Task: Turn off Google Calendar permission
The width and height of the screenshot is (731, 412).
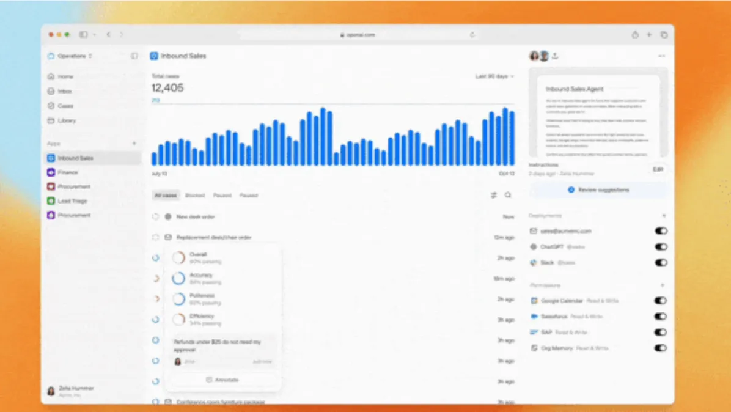Action: click(x=661, y=301)
